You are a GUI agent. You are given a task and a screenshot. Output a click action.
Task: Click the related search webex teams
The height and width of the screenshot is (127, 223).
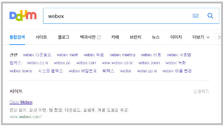click(x=21, y=71)
